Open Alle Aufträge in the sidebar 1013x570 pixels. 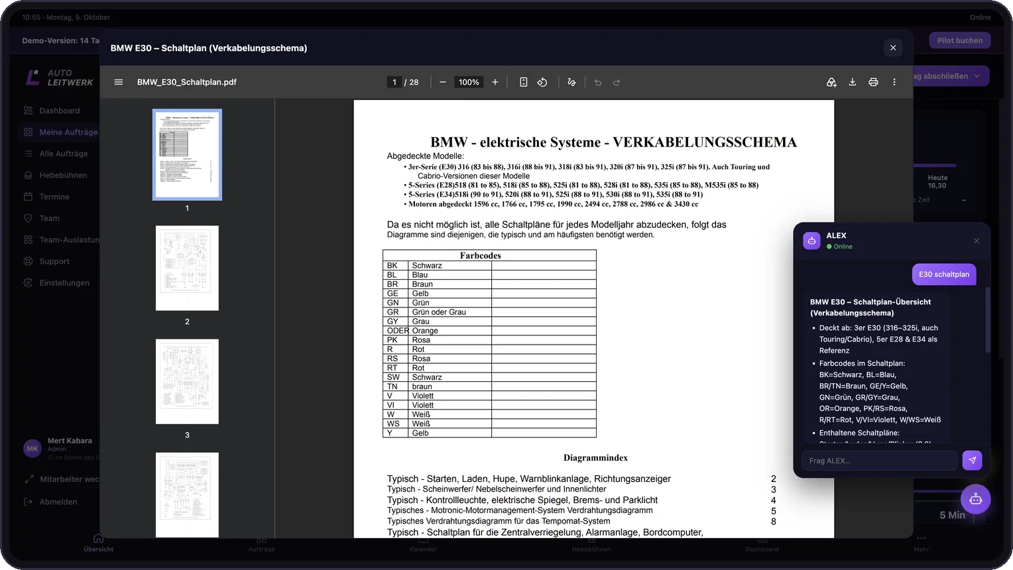[60, 154]
